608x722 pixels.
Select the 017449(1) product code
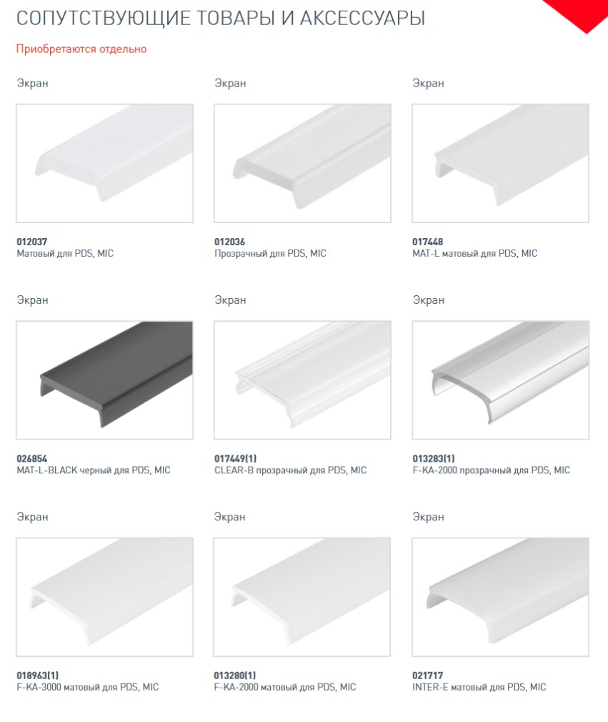coord(236,459)
